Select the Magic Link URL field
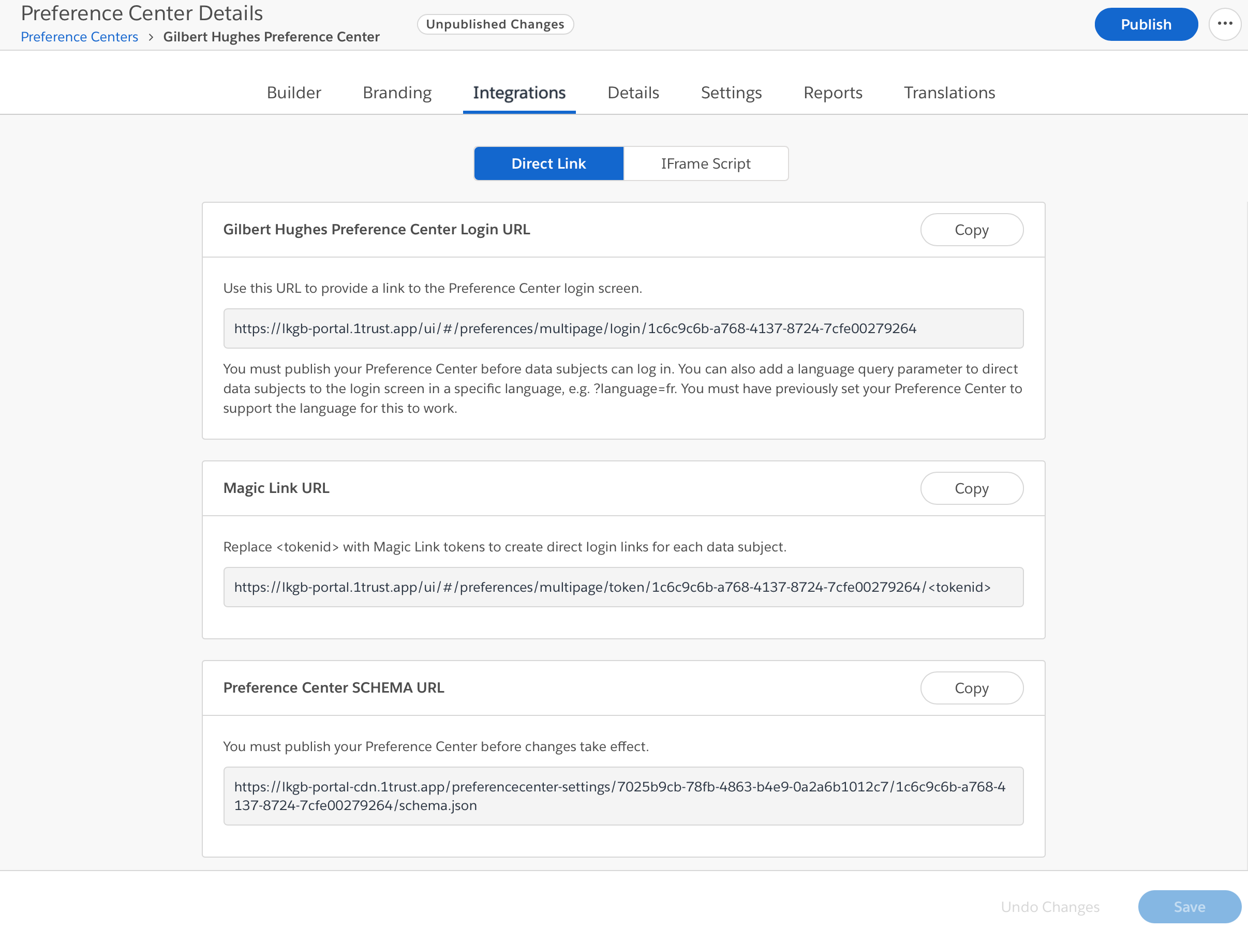1248x929 pixels. pyautogui.click(x=623, y=587)
